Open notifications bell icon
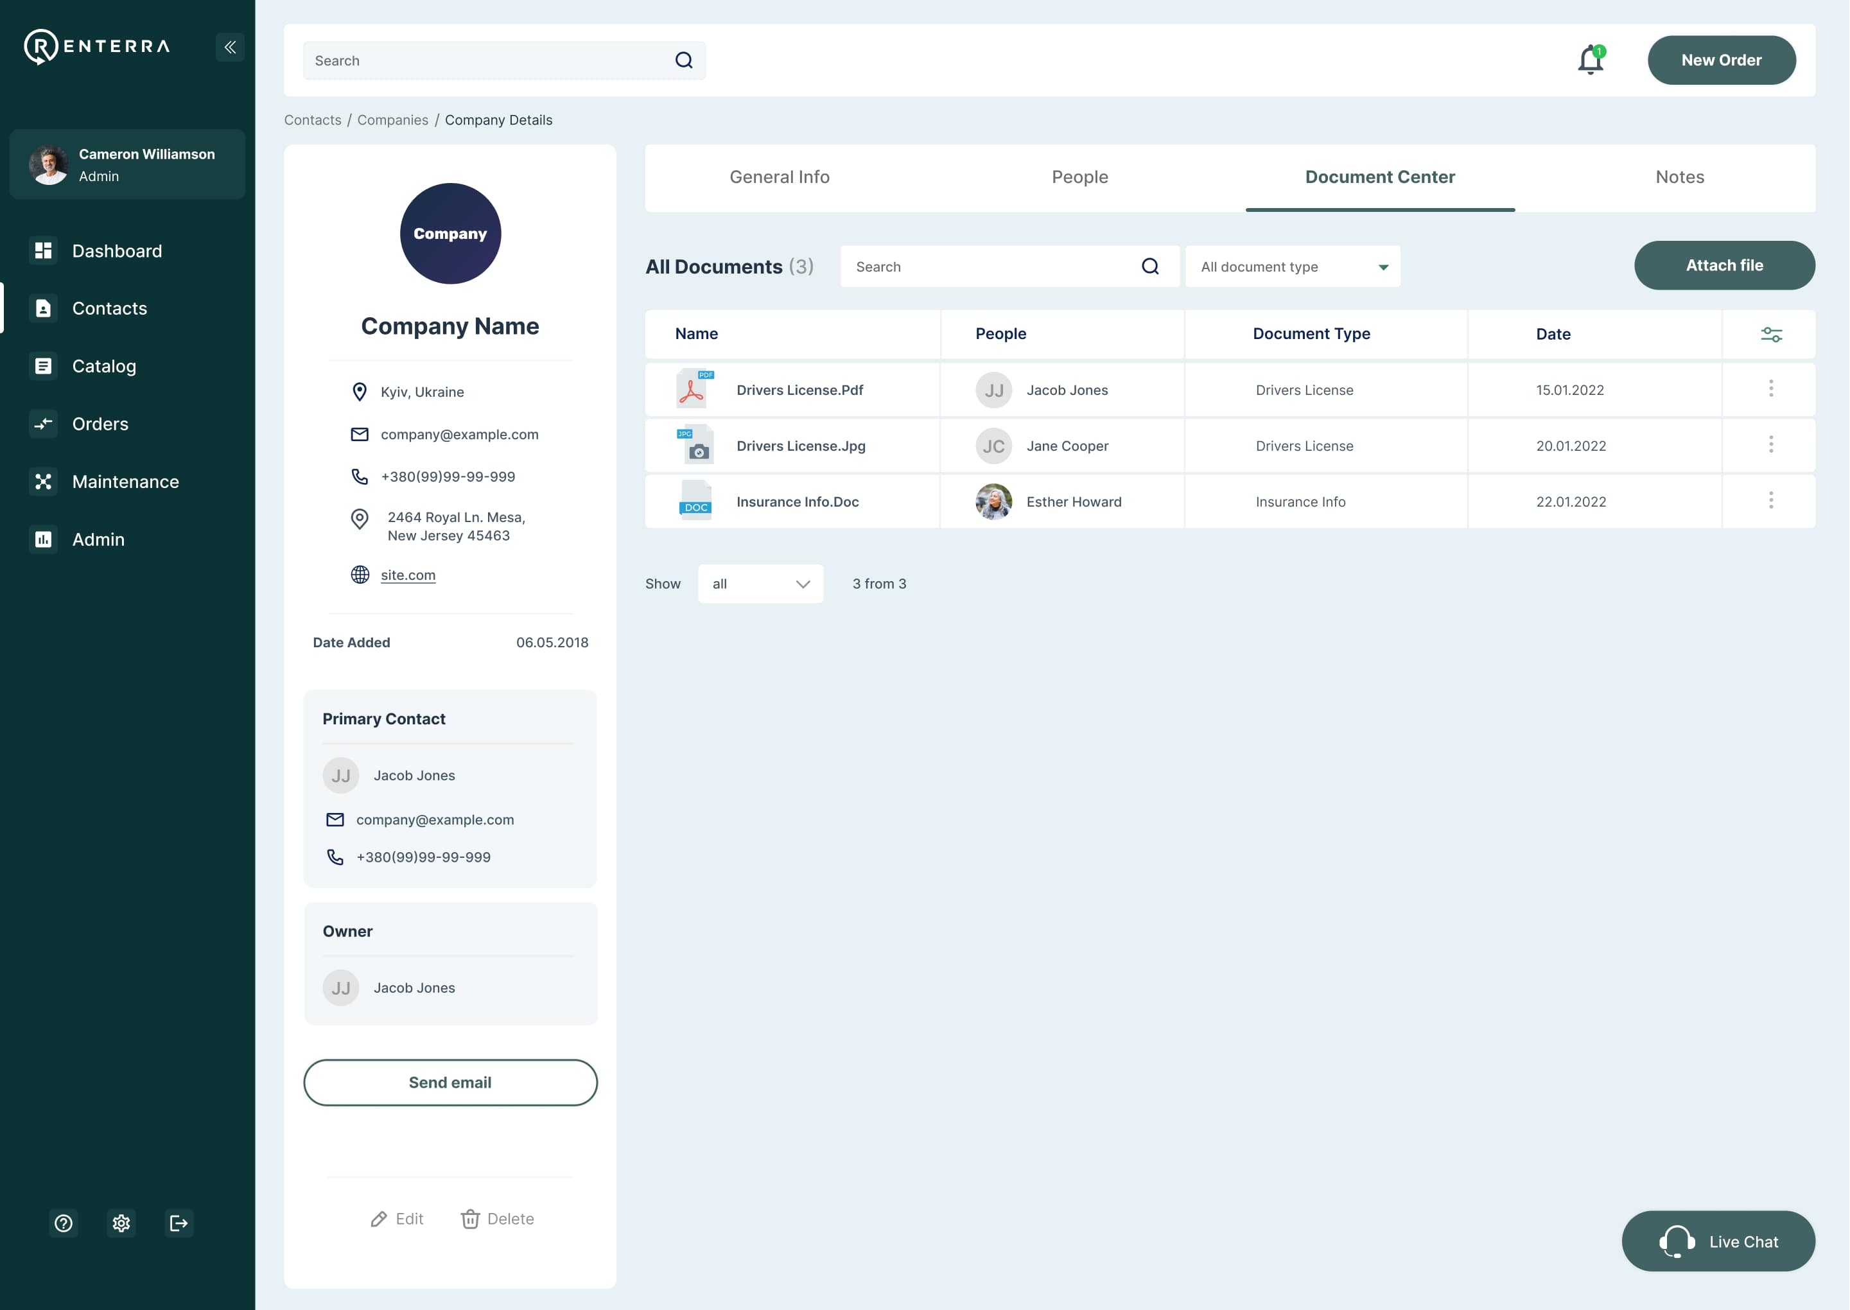The image size is (1850, 1310). (x=1591, y=60)
